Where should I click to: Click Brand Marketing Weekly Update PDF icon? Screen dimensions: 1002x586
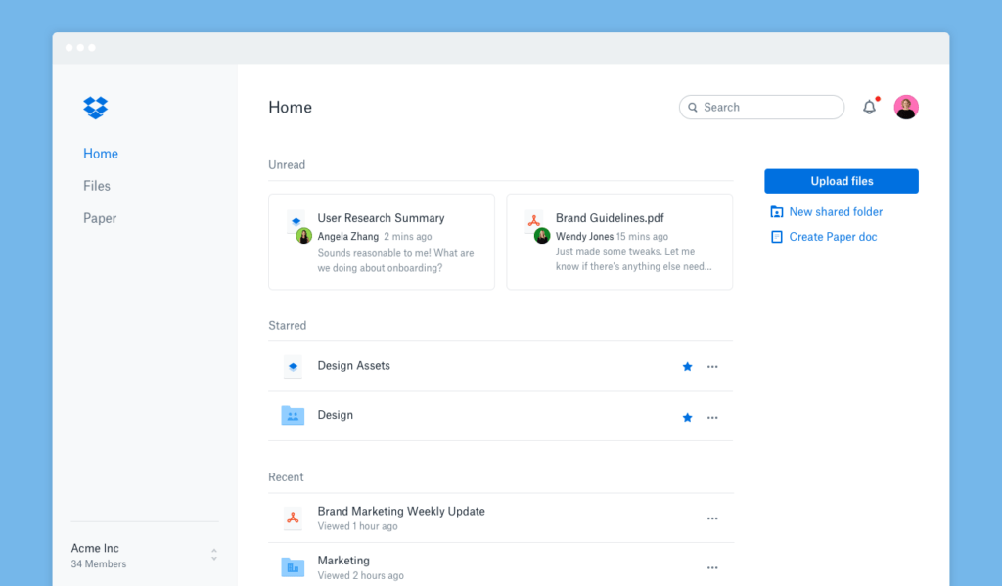(x=293, y=518)
